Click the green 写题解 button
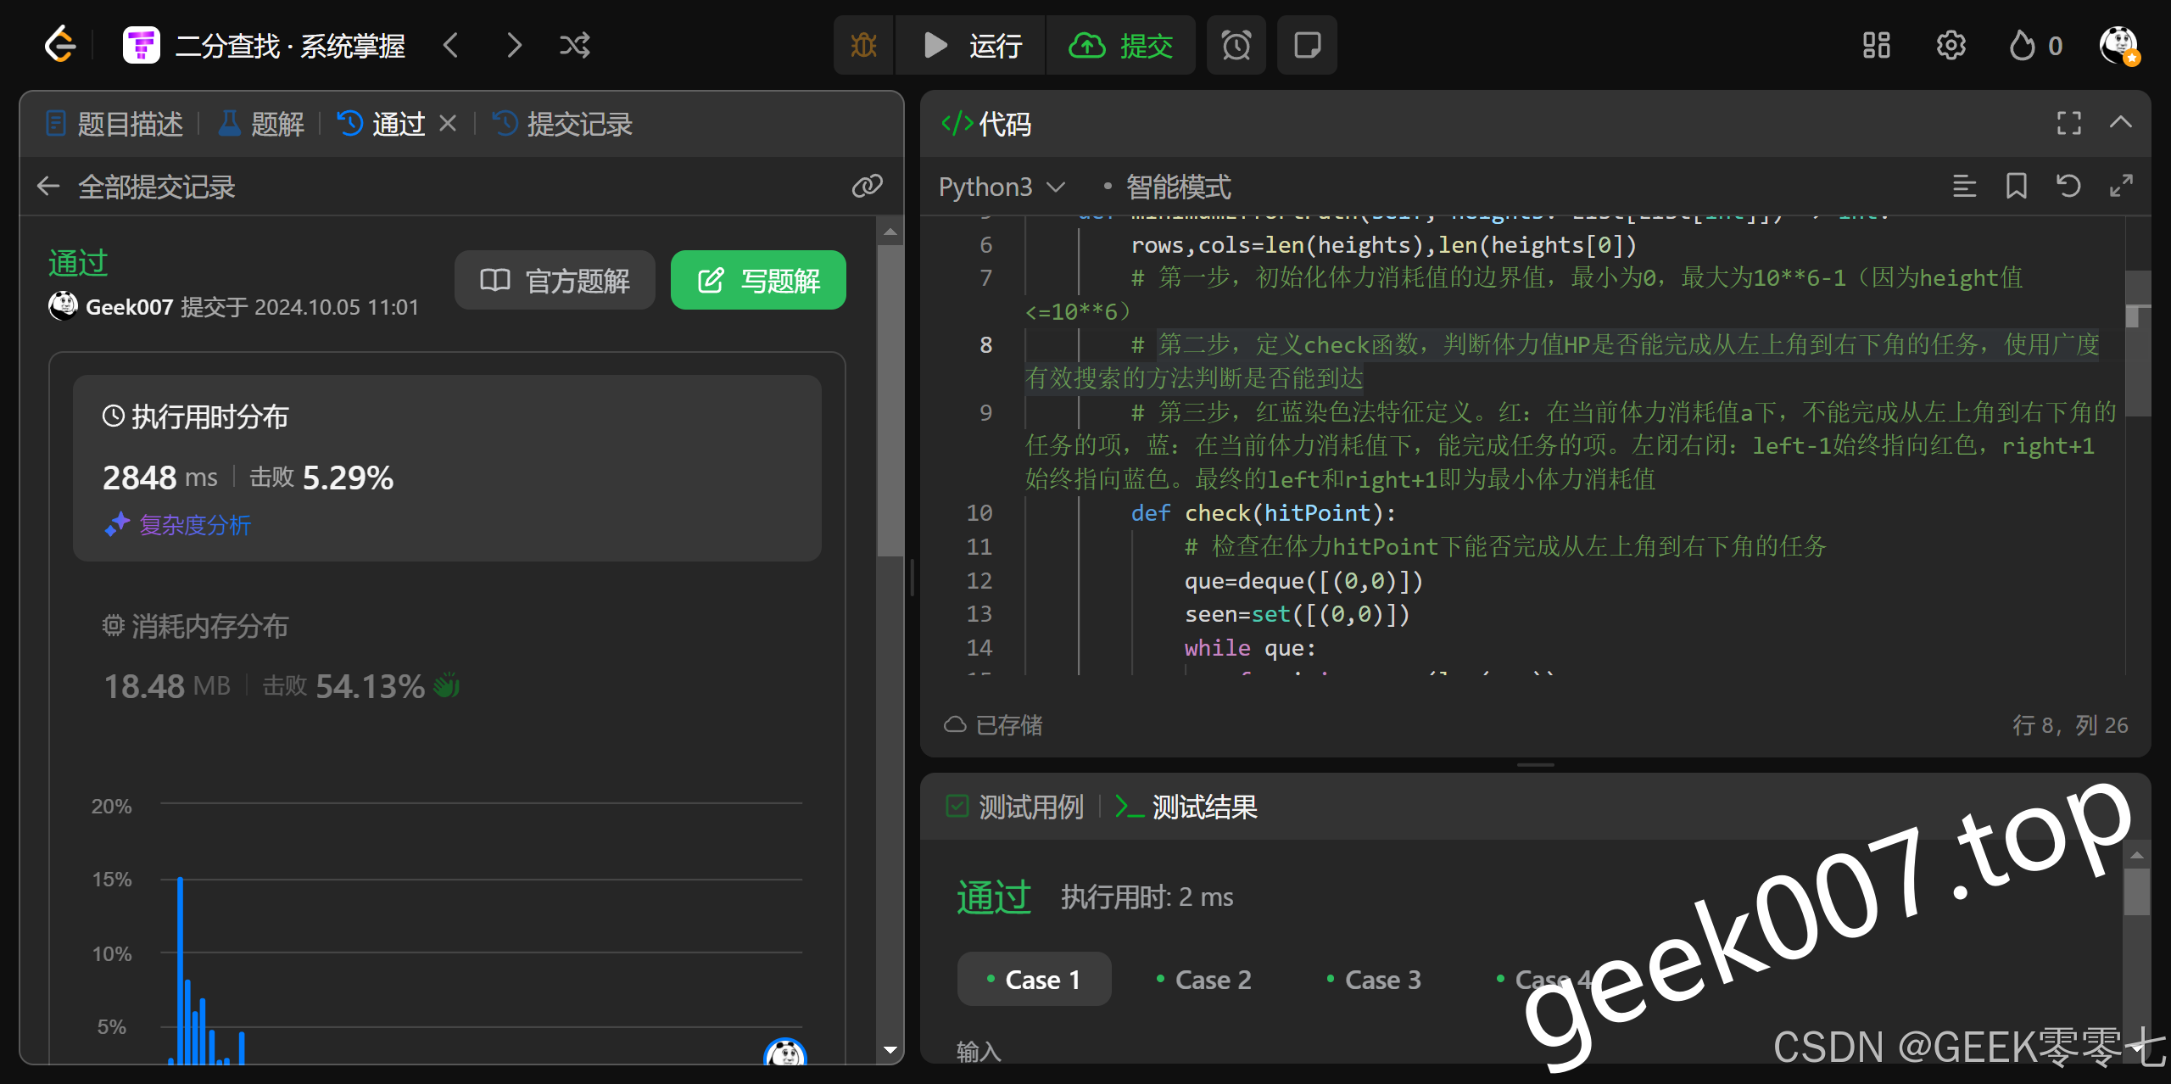Viewport: 2171px width, 1084px height. tap(758, 280)
